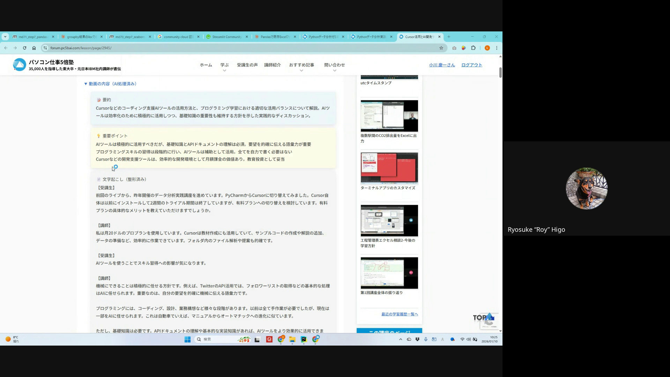The width and height of the screenshot is (670, 377).
Task: Click the Dropbox tray icon
Action: point(417,339)
